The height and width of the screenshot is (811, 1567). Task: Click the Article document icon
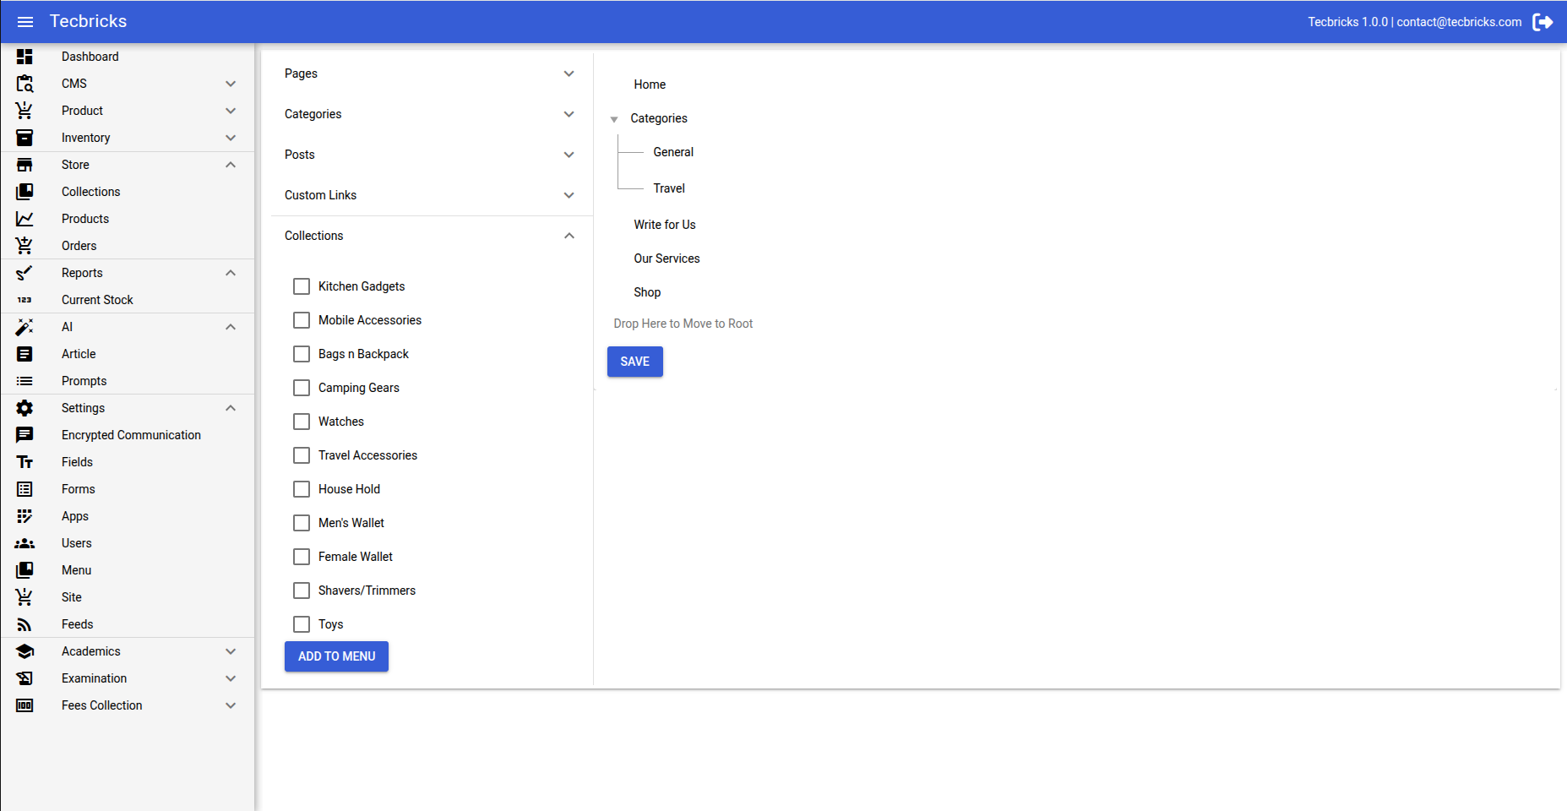tap(24, 354)
